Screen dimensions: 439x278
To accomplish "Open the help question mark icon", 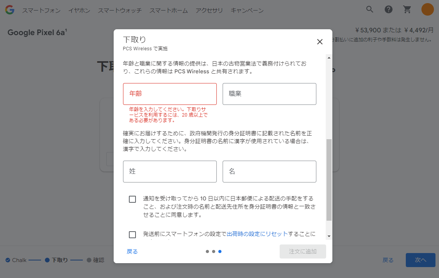I will click(388, 9).
